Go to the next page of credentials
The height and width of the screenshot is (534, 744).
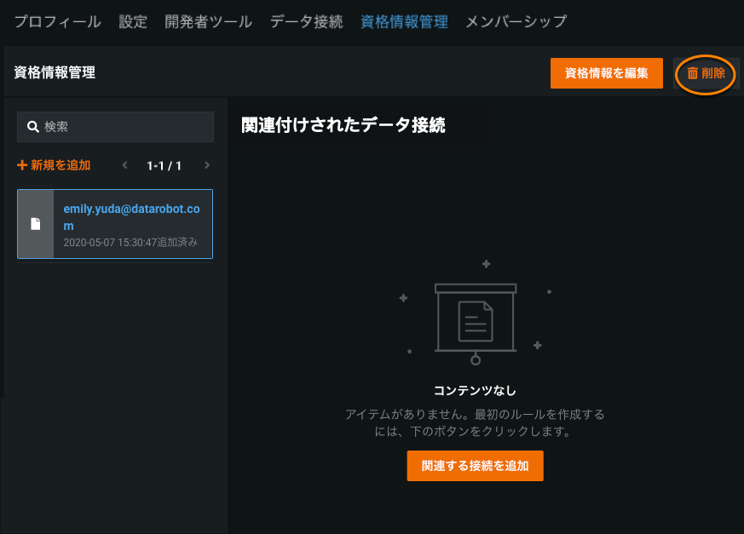pyautogui.click(x=206, y=165)
